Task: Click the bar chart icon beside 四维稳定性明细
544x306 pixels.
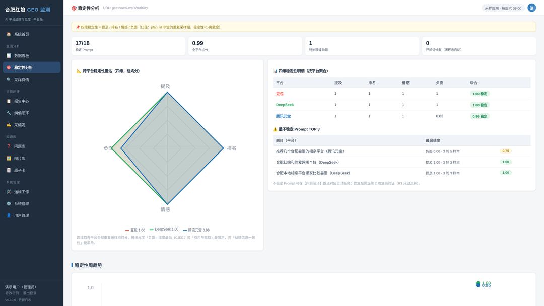Action: [275, 71]
